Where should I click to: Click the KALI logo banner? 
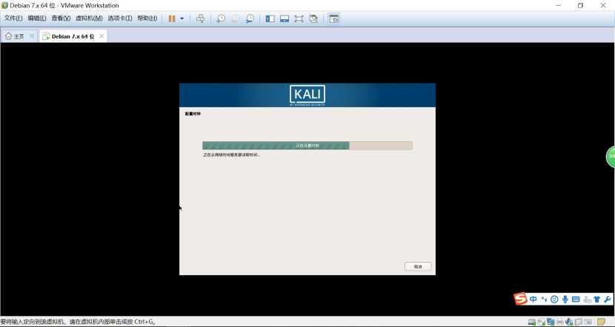tap(307, 95)
